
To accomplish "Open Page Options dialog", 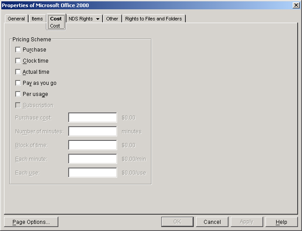I will [x=31, y=222].
